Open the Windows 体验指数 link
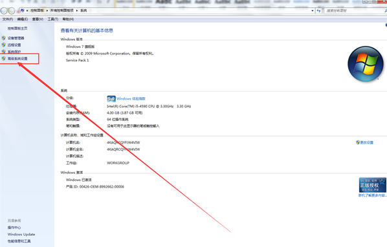Screen dimensions: 387x247 pyautogui.click(x=131, y=98)
